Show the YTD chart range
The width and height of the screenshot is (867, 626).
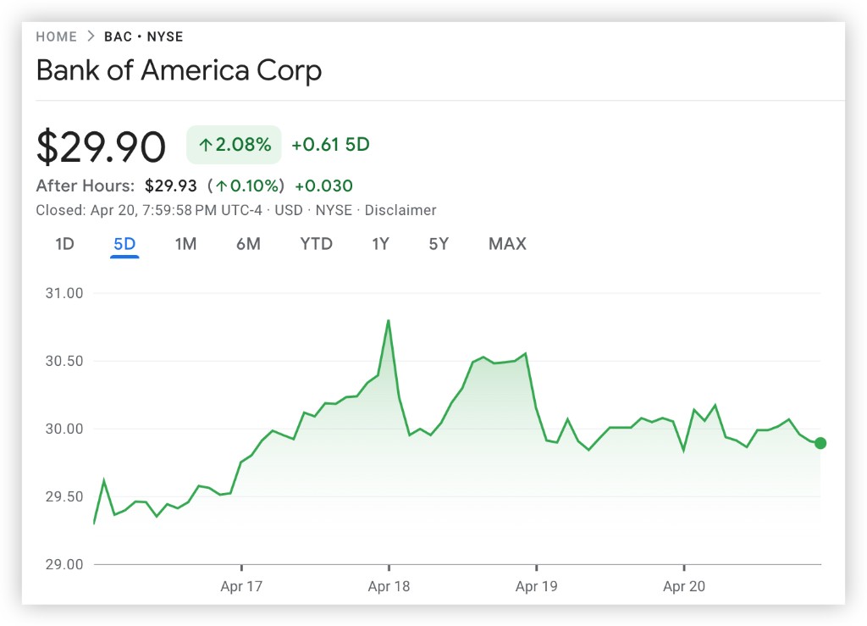[x=316, y=244]
